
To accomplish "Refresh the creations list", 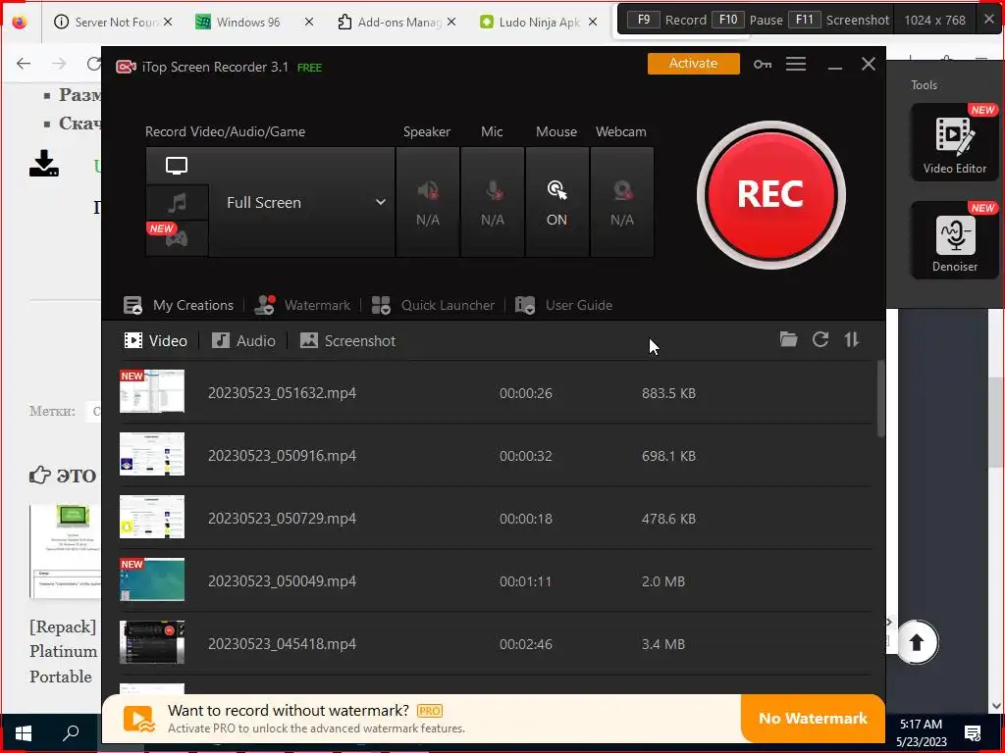I will pyautogui.click(x=820, y=339).
